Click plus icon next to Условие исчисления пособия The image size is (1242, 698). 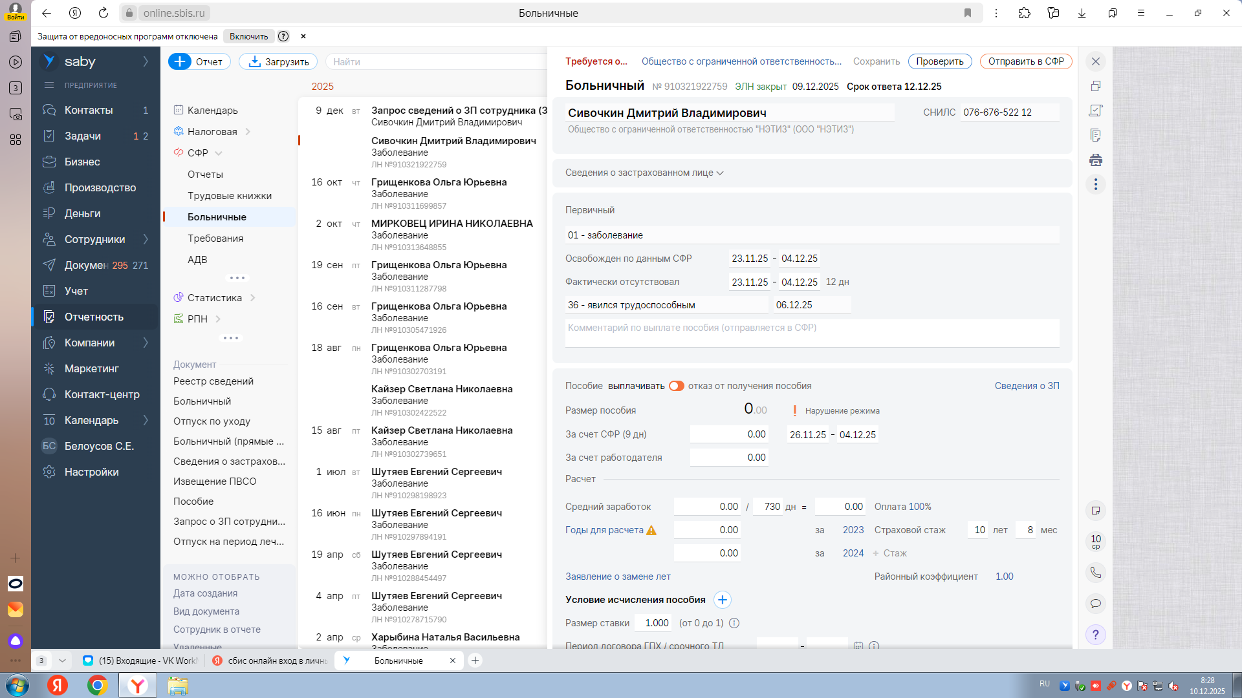(722, 600)
